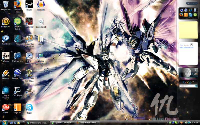Launch Audacity from the desktop
Image resolution: width=200 pixels, height=125 pixels.
41,6
